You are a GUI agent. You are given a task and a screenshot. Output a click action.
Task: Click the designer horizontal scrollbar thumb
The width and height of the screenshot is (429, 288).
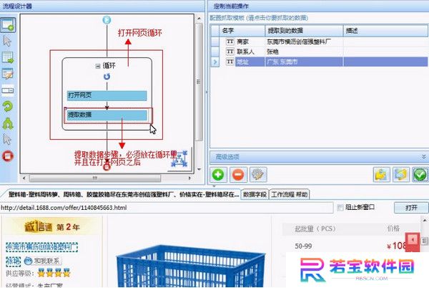pos(95,178)
